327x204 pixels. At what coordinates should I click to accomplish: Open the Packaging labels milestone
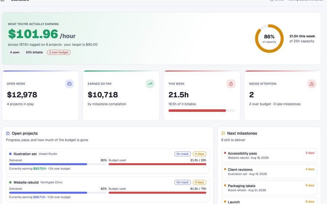tap(269, 188)
